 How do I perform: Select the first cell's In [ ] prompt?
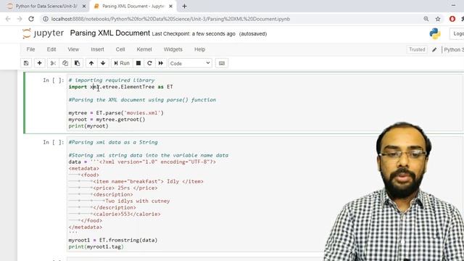tap(53, 80)
